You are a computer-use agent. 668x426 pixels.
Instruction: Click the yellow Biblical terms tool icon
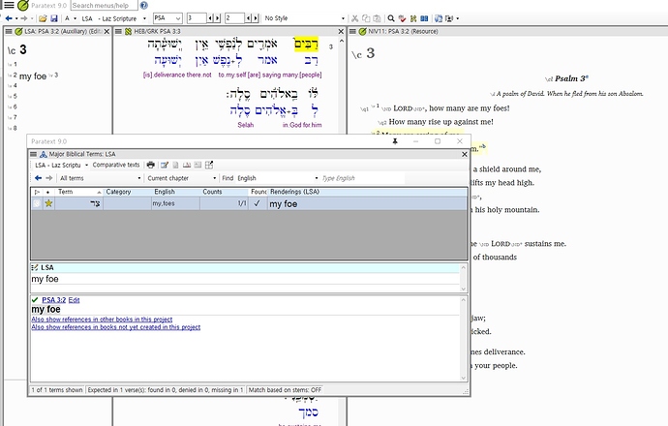[413, 18]
